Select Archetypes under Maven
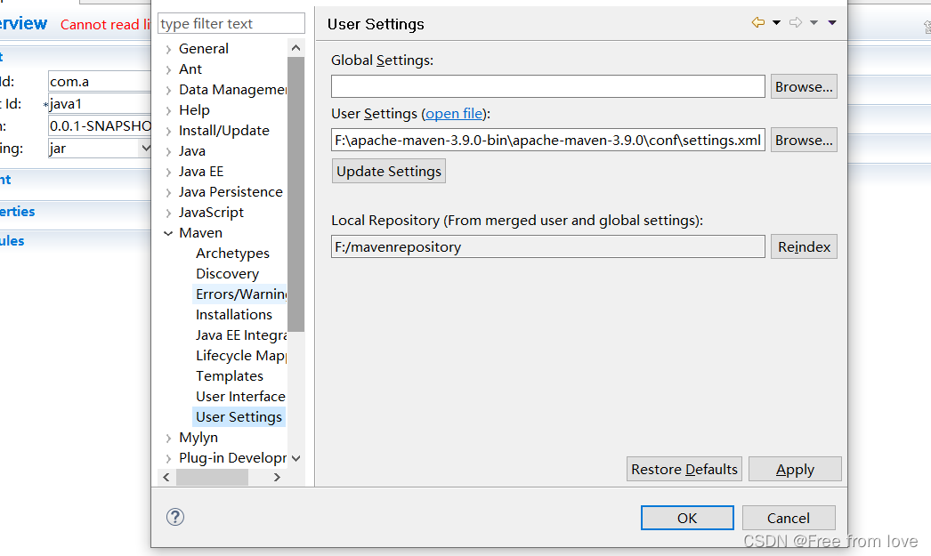The image size is (931, 556). 233,253
